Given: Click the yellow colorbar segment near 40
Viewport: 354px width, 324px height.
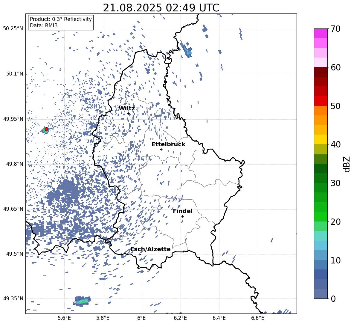Looking at the screenshot, I should (x=321, y=139).
